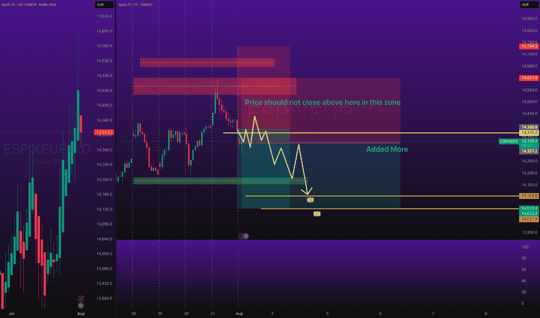Click the red 14,601.0 price tag on the axis
The height and width of the screenshot is (318, 540).
pos(529,78)
